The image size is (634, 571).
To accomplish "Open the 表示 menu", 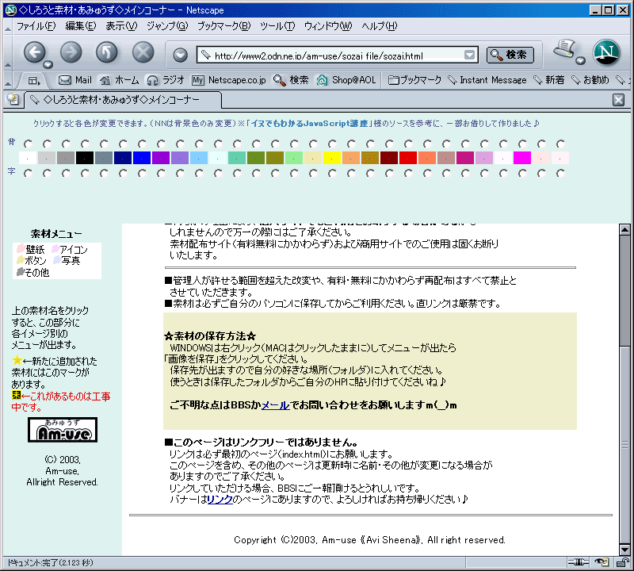I will (x=121, y=26).
